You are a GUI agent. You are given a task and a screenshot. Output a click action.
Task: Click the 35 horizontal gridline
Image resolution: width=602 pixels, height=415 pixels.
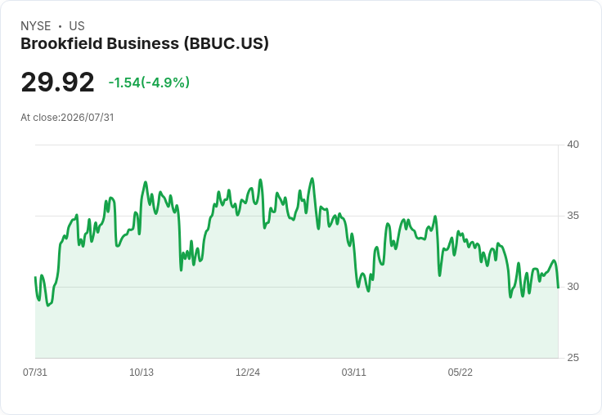click(296, 216)
